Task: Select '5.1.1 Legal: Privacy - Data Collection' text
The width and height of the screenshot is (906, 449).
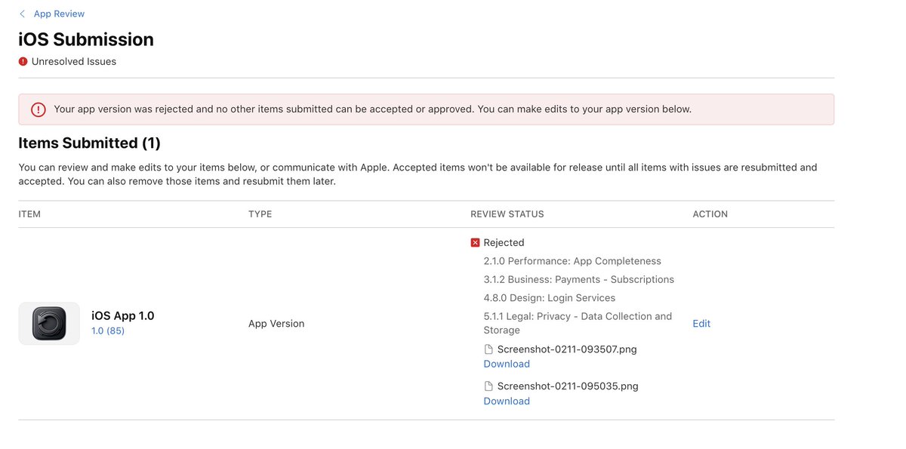Action: [x=578, y=323]
